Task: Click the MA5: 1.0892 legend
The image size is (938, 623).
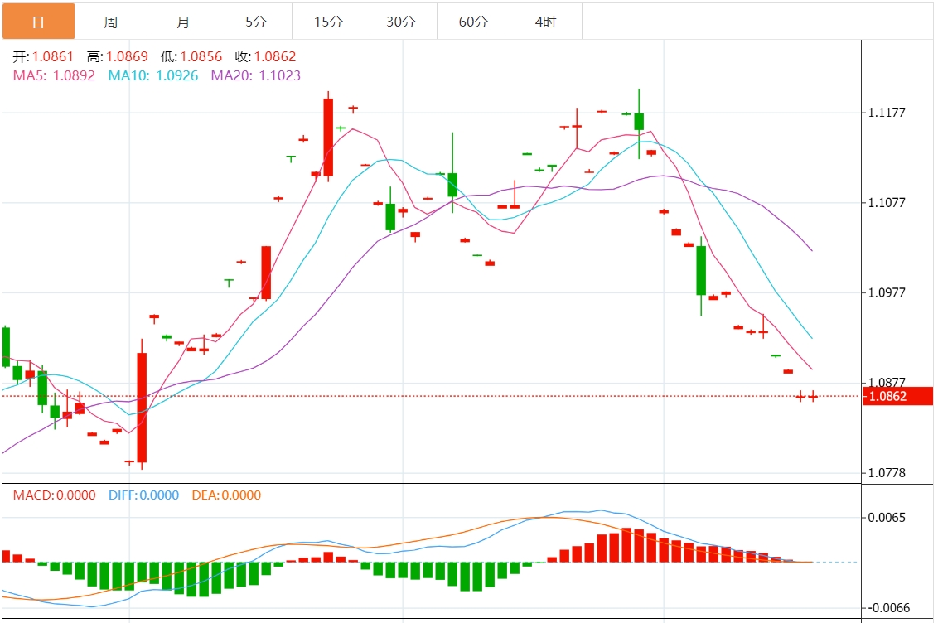Action: click(54, 76)
